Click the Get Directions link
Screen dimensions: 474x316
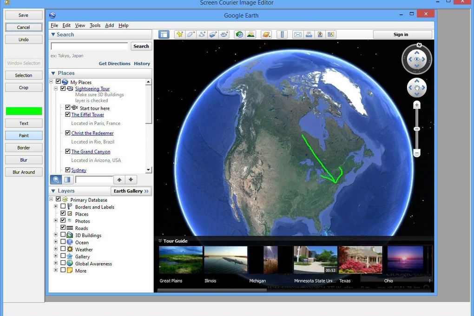(x=115, y=64)
